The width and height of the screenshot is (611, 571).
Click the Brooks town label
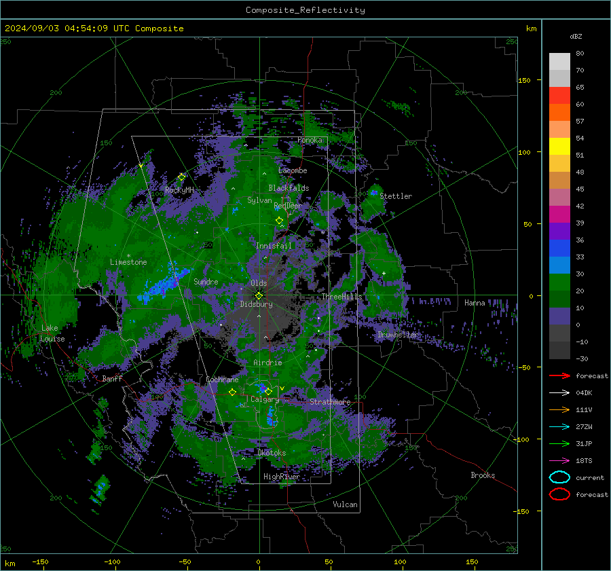(x=483, y=475)
